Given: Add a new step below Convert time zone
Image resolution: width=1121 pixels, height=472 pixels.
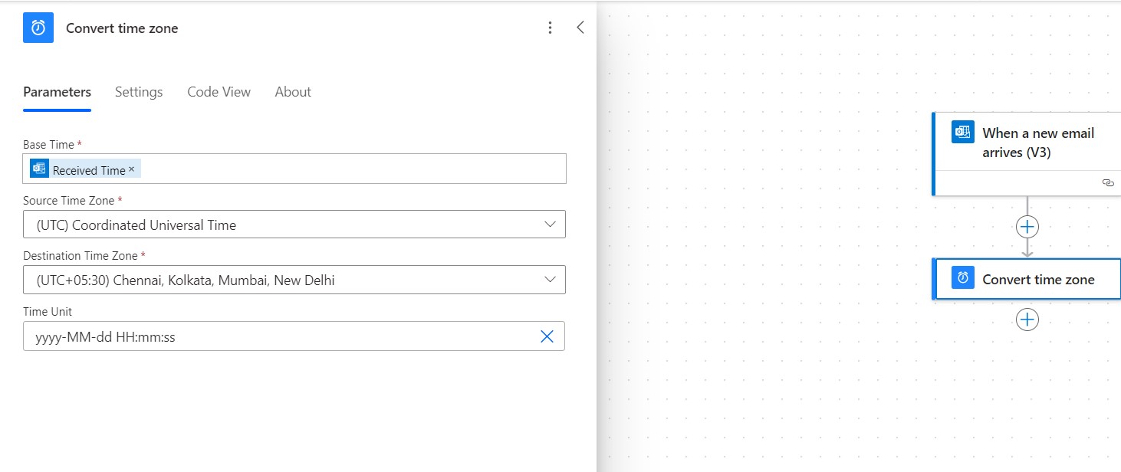Looking at the screenshot, I should click(1027, 320).
